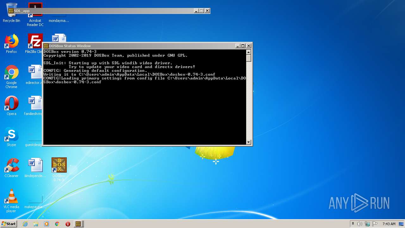Image resolution: width=405 pixels, height=228 pixels.
Task: Open Internet Explorer from the taskbar
Action: tap(25, 224)
